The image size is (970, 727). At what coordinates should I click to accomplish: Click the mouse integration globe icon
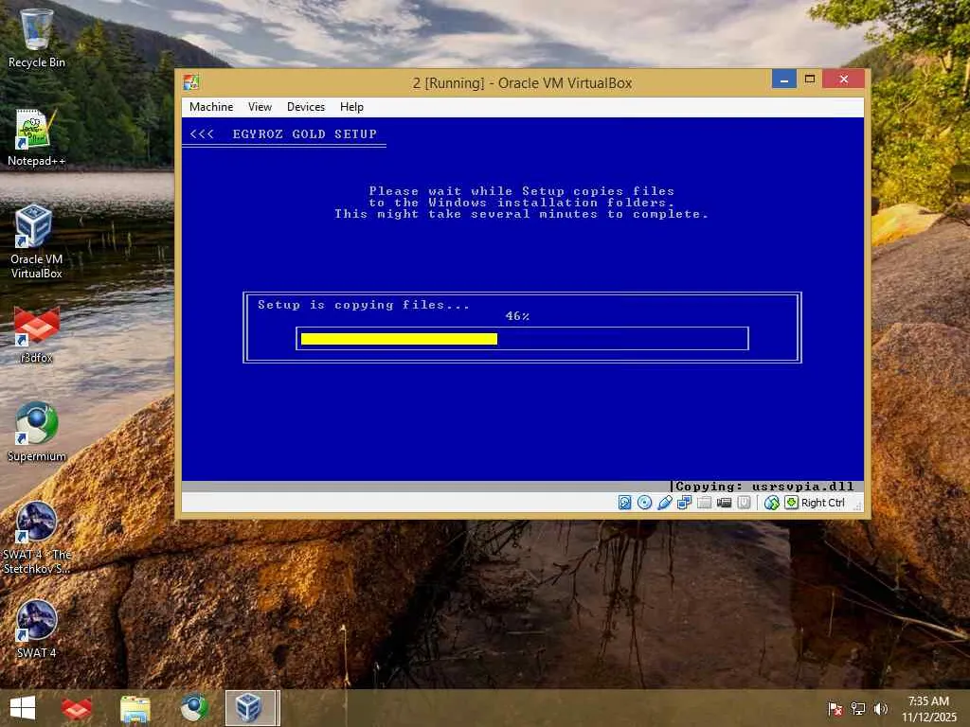click(771, 503)
